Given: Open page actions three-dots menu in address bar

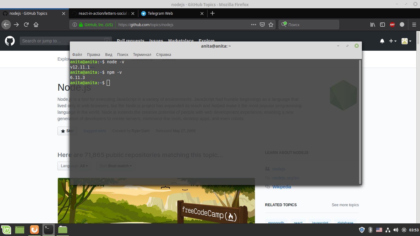Looking at the screenshot, I should coord(254,25).
